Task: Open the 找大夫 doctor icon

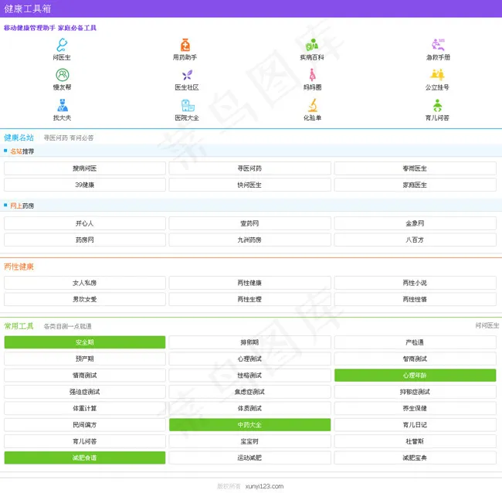Action: [62, 106]
